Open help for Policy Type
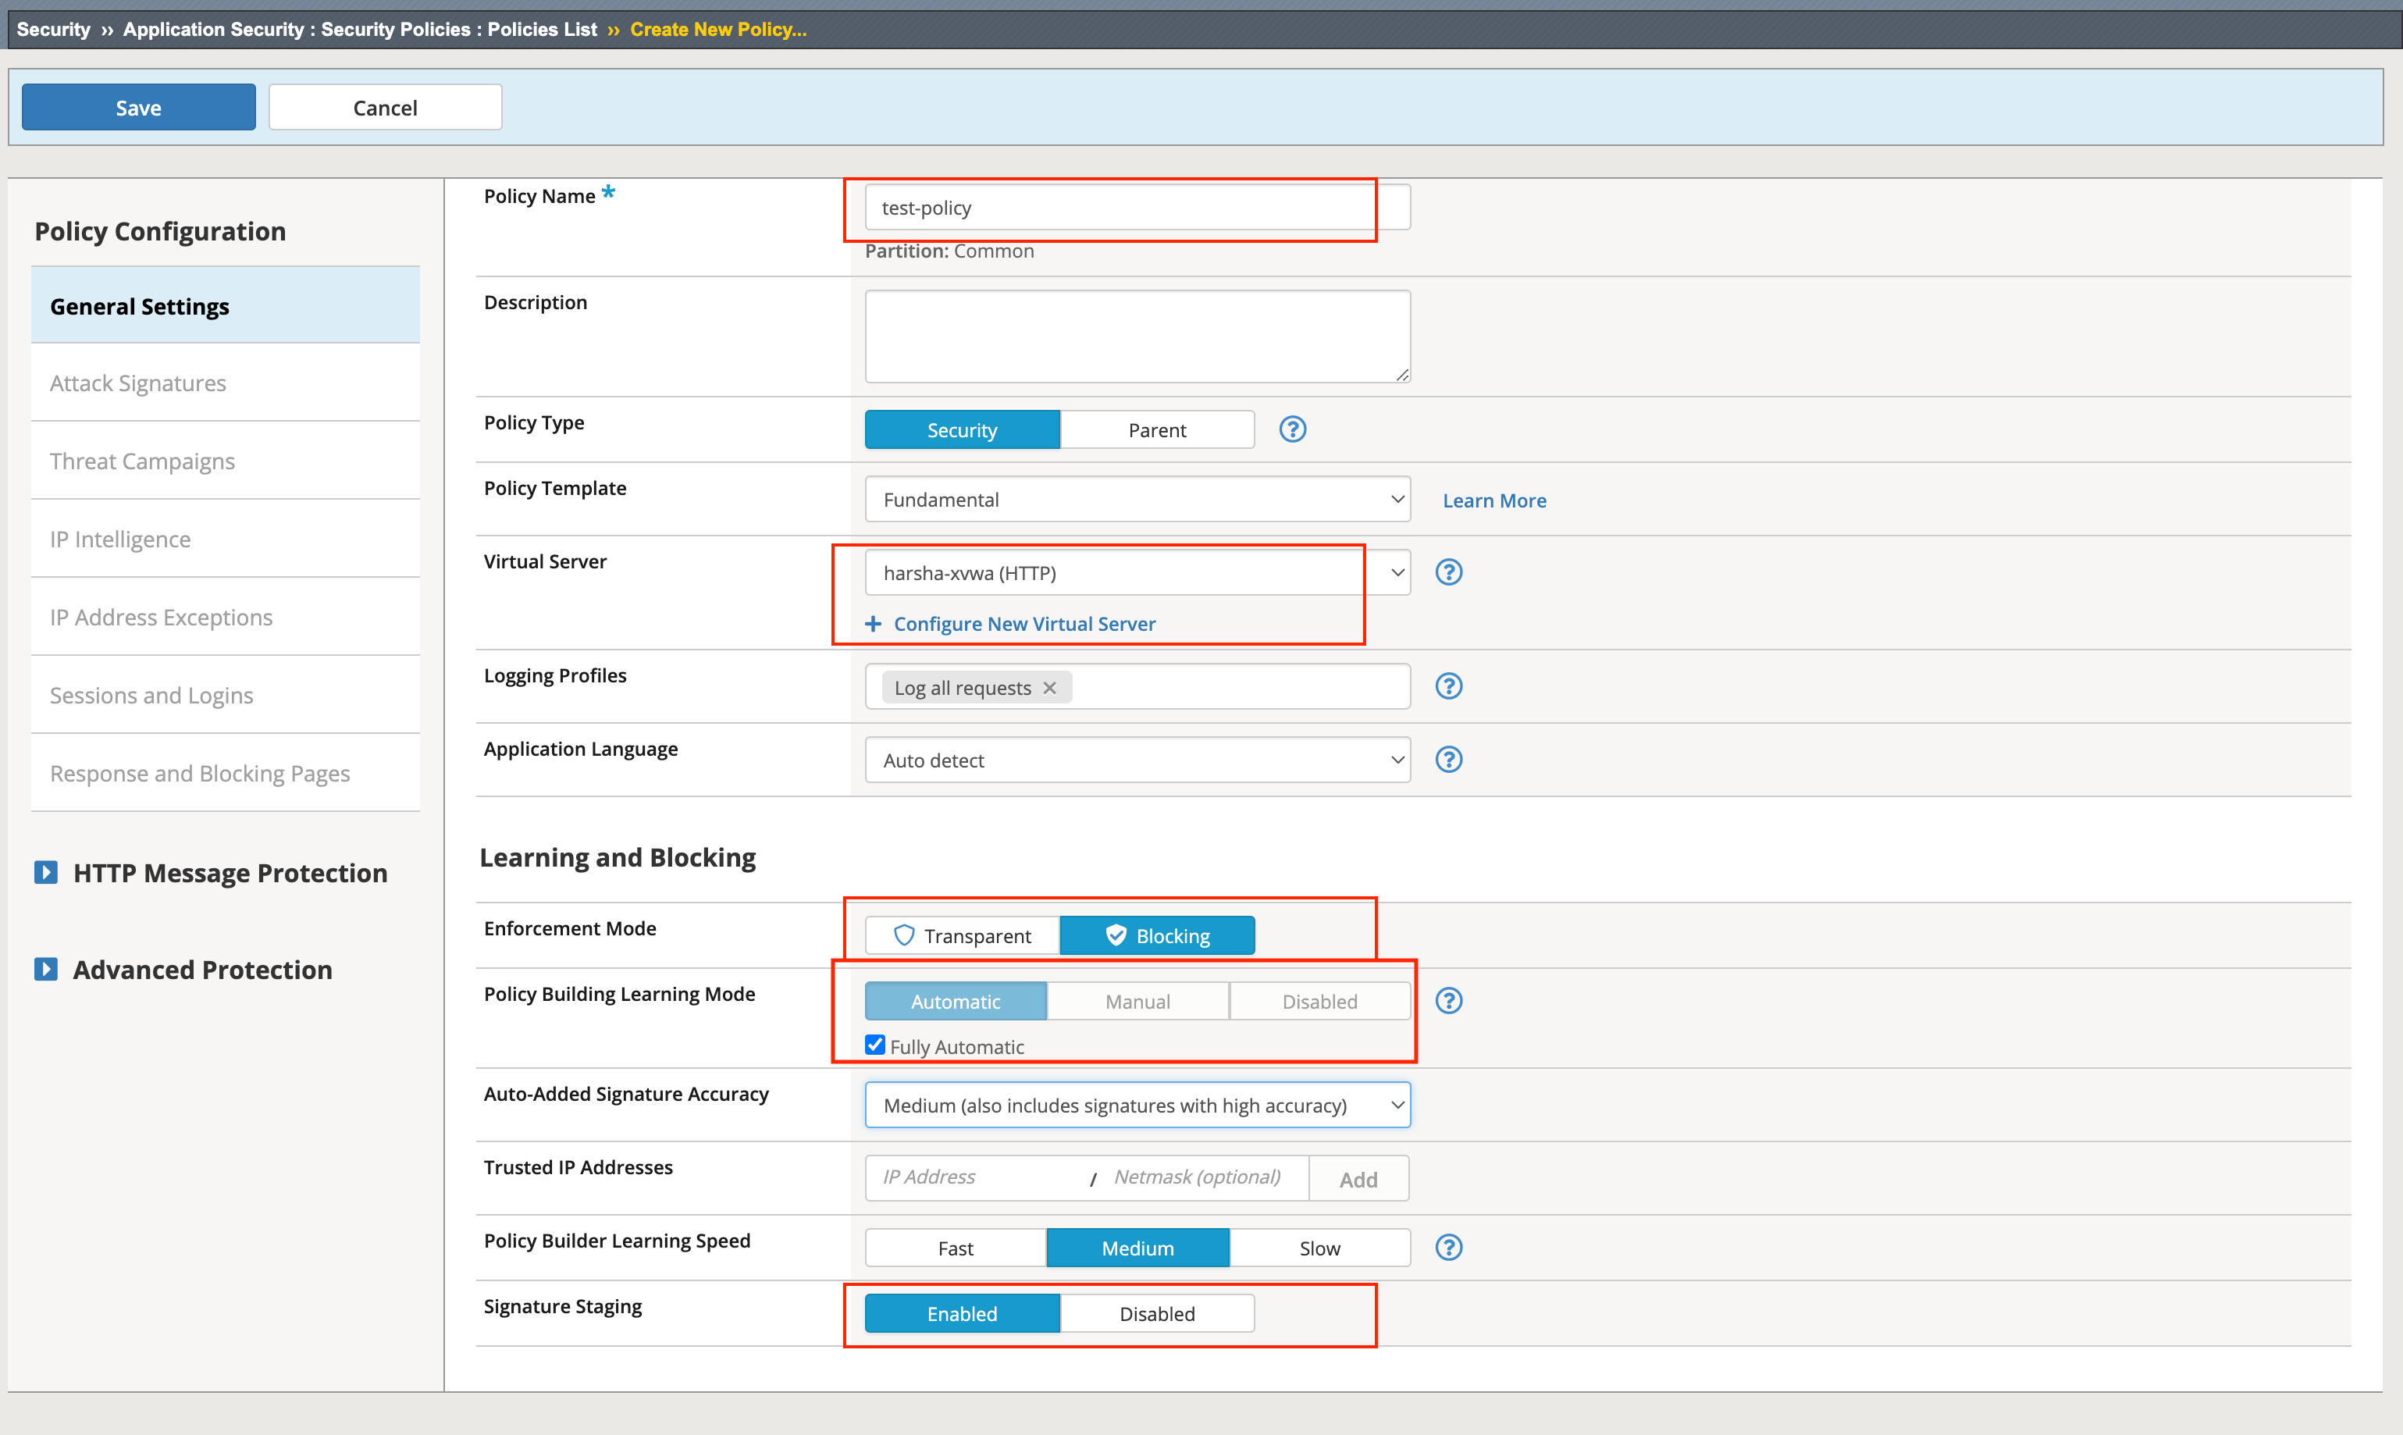This screenshot has height=1435, width=2403. [x=1292, y=429]
